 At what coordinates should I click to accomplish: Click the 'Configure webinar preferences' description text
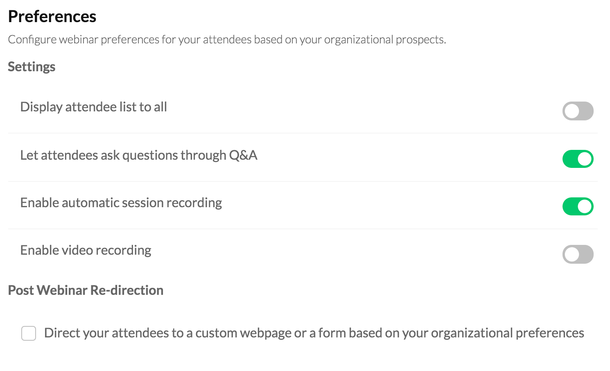coord(227,40)
